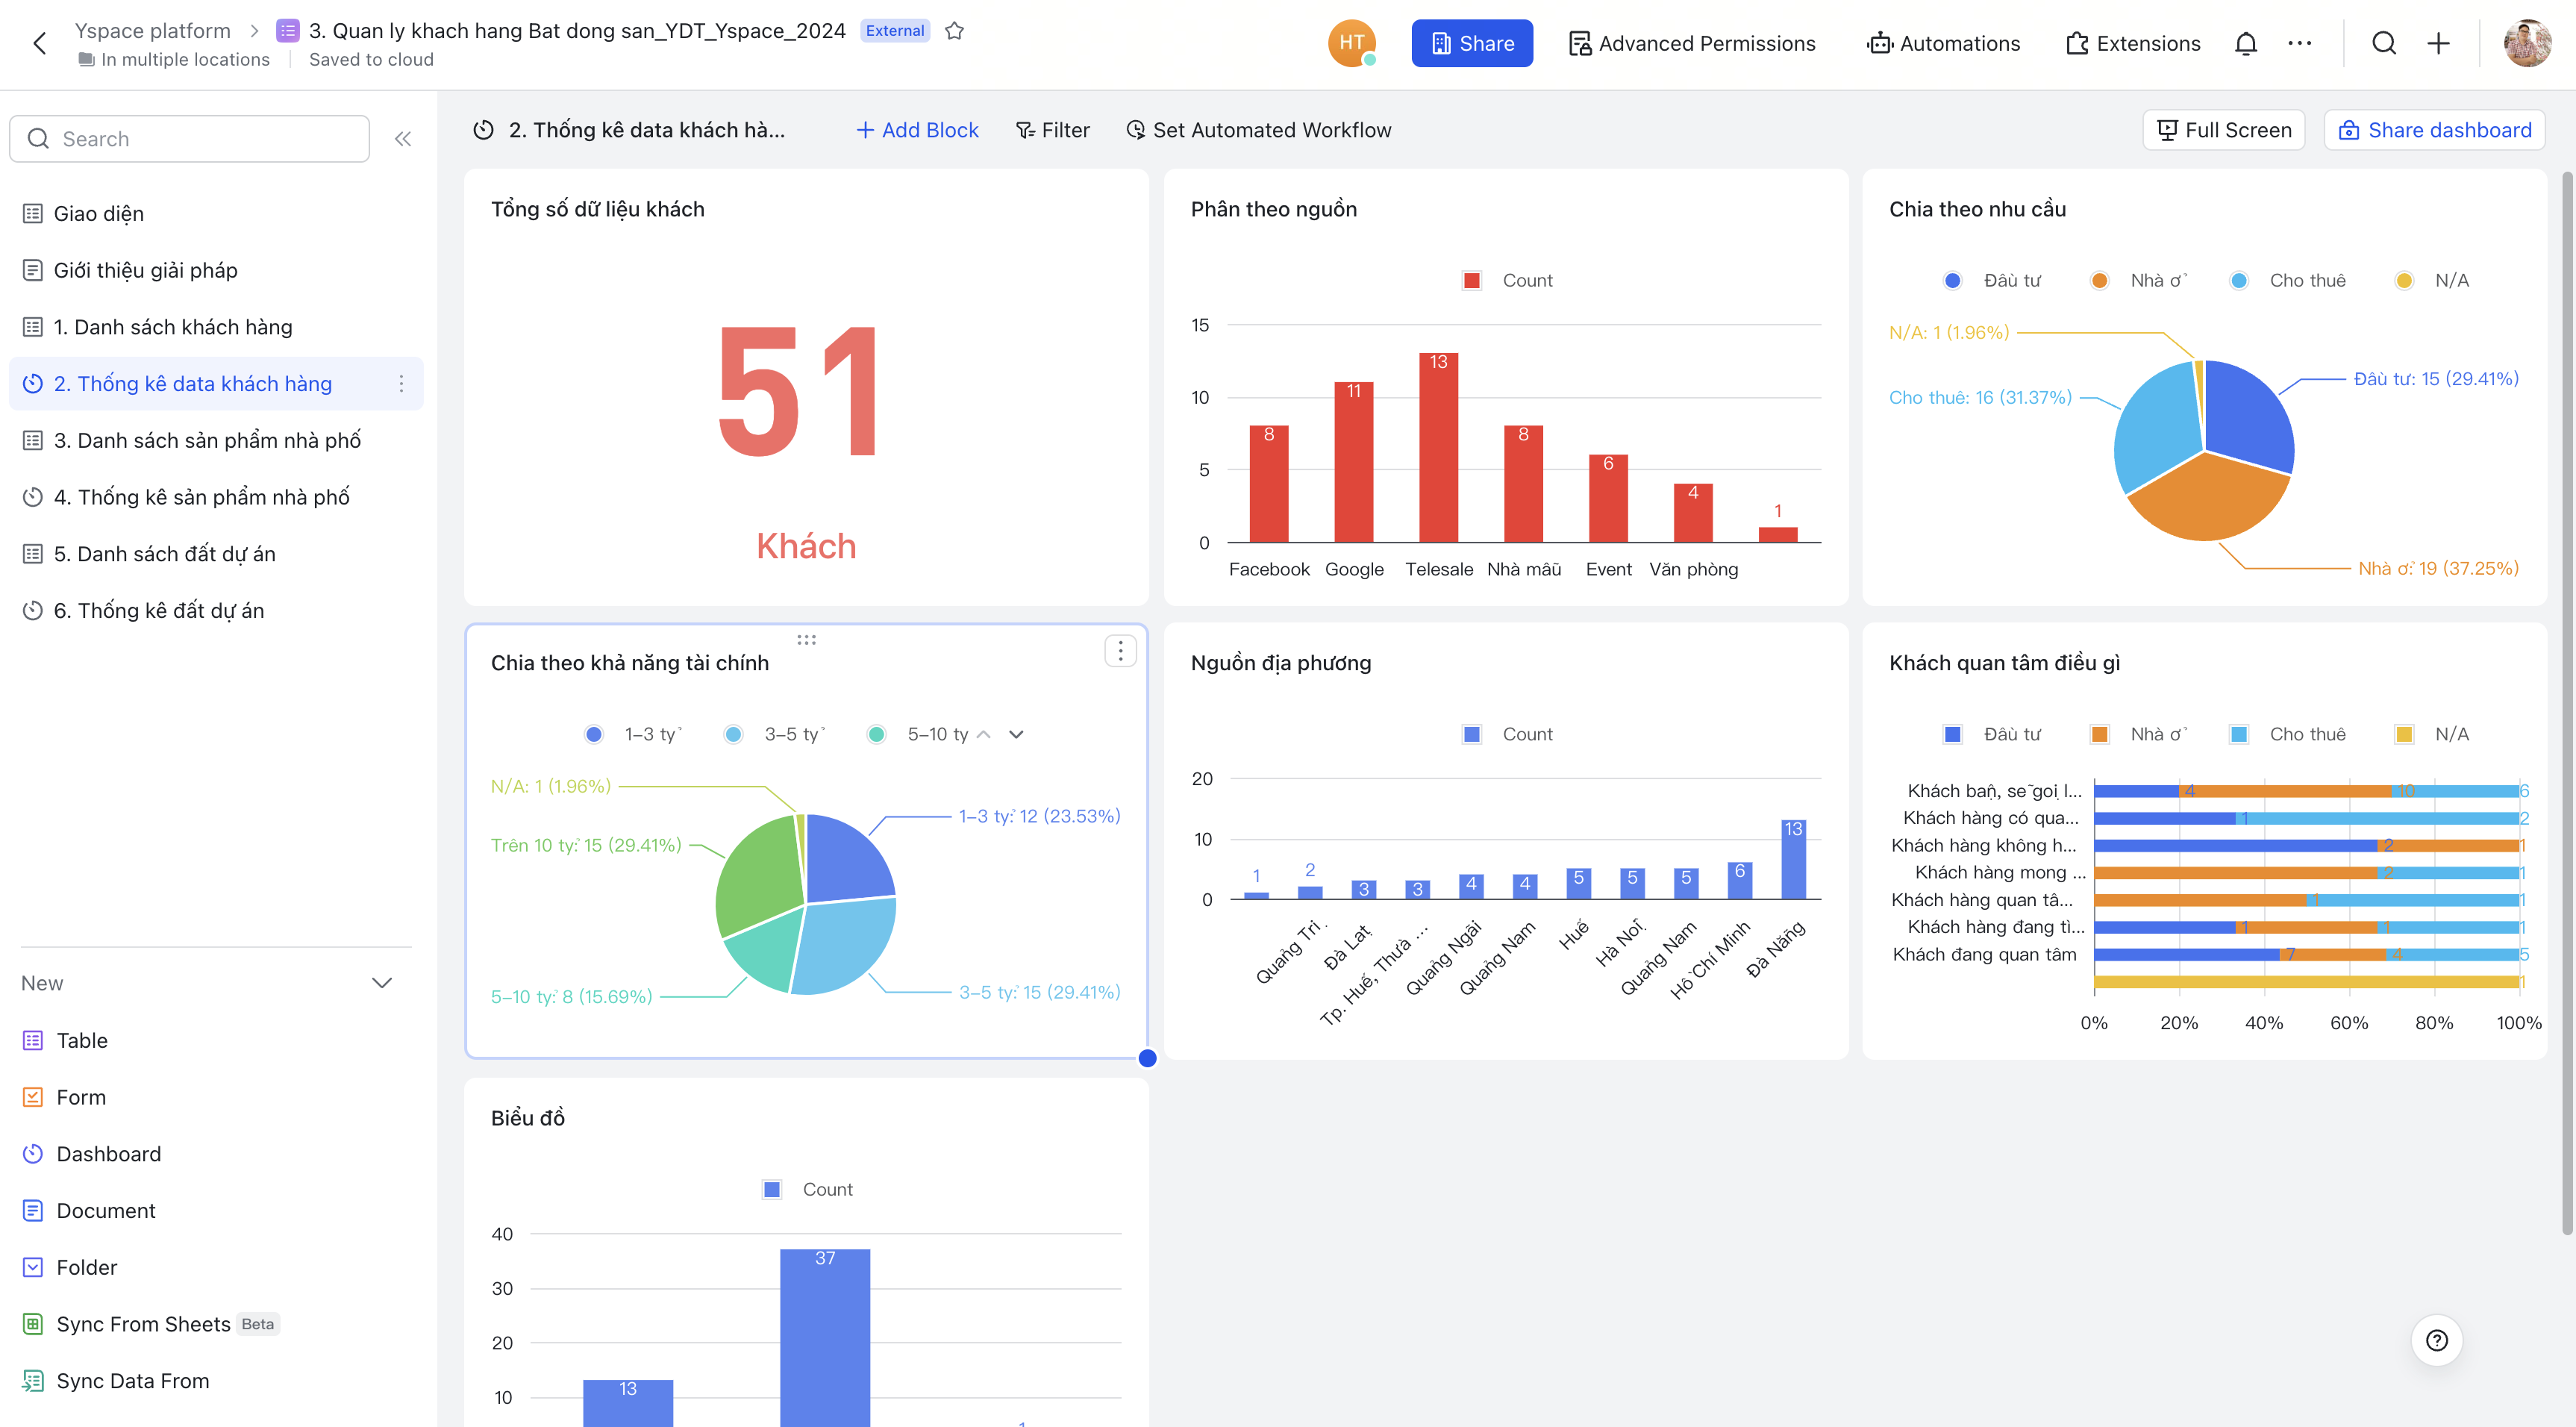Click the HT collaborator avatar
The height and width of the screenshot is (1427, 2576).
(1352, 43)
